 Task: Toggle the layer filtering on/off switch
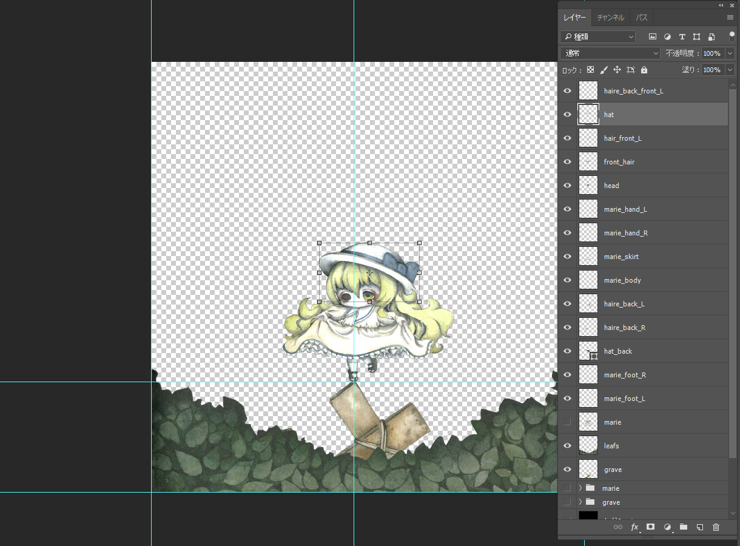point(732,36)
